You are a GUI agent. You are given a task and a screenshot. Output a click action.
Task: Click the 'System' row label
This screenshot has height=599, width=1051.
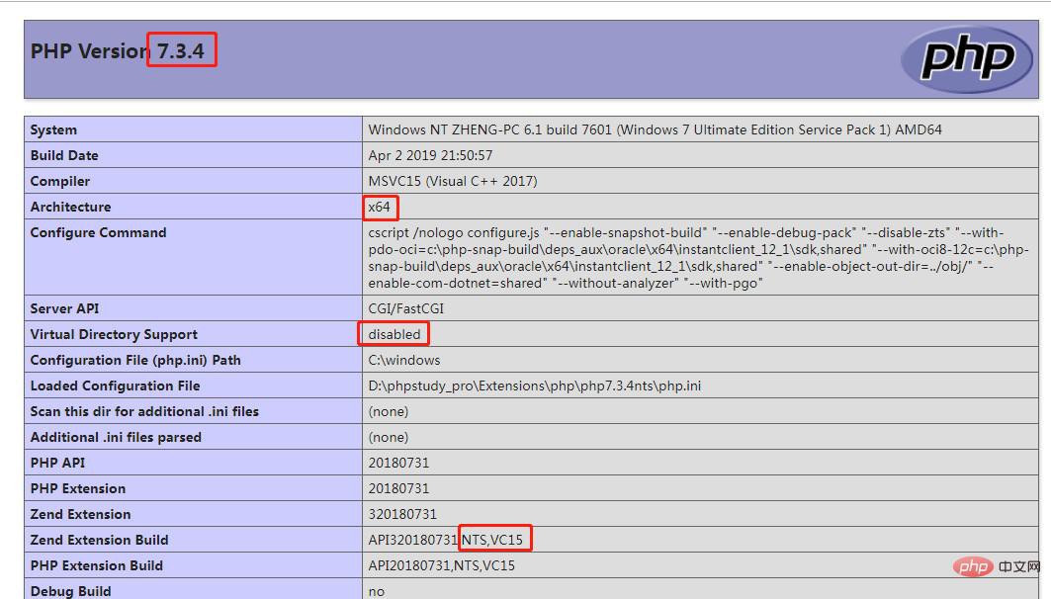tap(53, 129)
